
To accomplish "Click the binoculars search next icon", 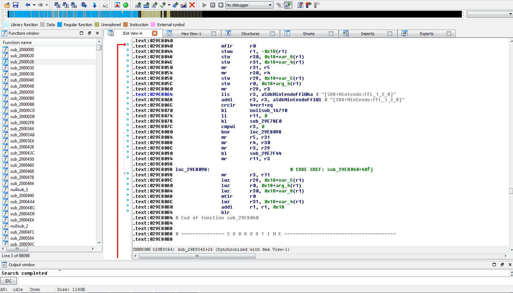I will (84, 5).
